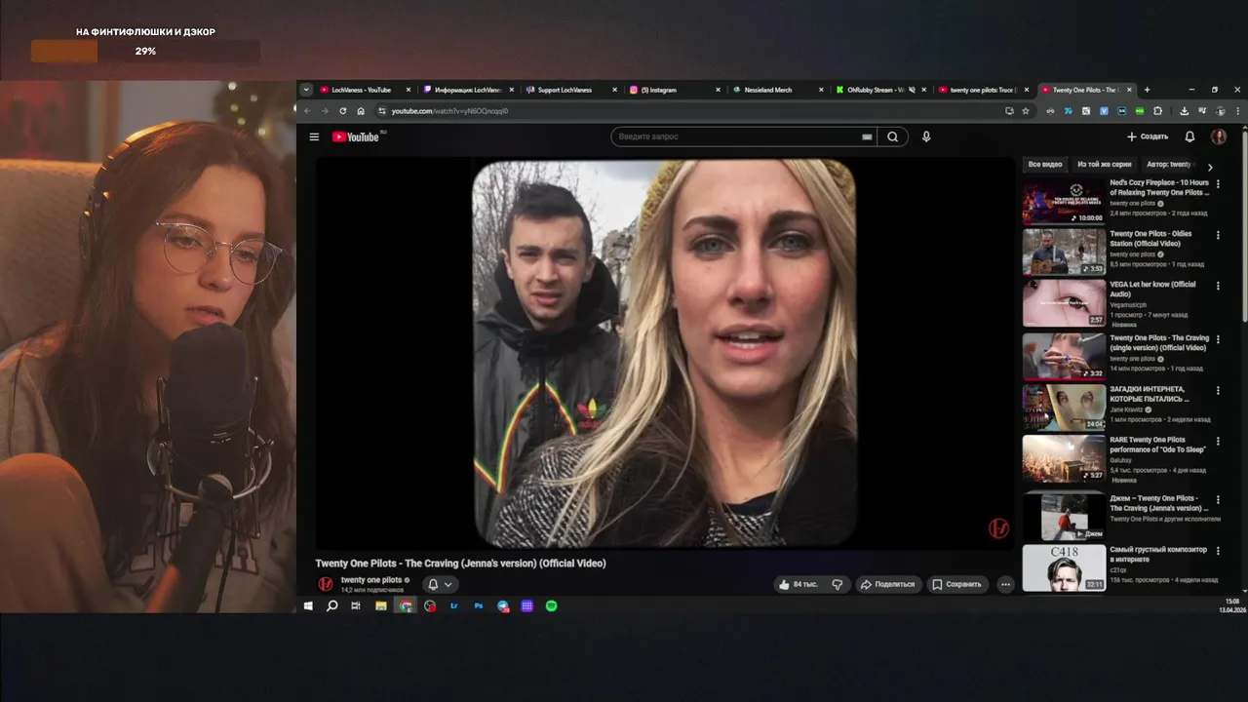
Task: Click the 'Создать' create button
Action: coord(1147,136)
